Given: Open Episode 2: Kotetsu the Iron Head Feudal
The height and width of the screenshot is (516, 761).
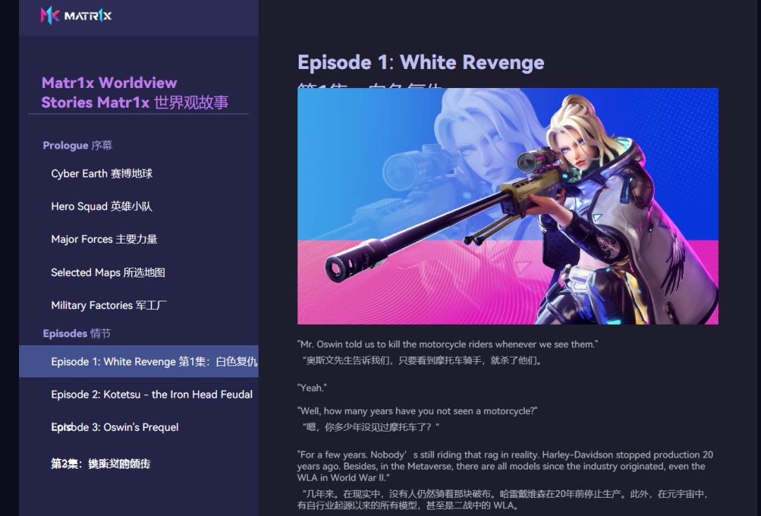Looking at the screenshot, I should 152,395.
